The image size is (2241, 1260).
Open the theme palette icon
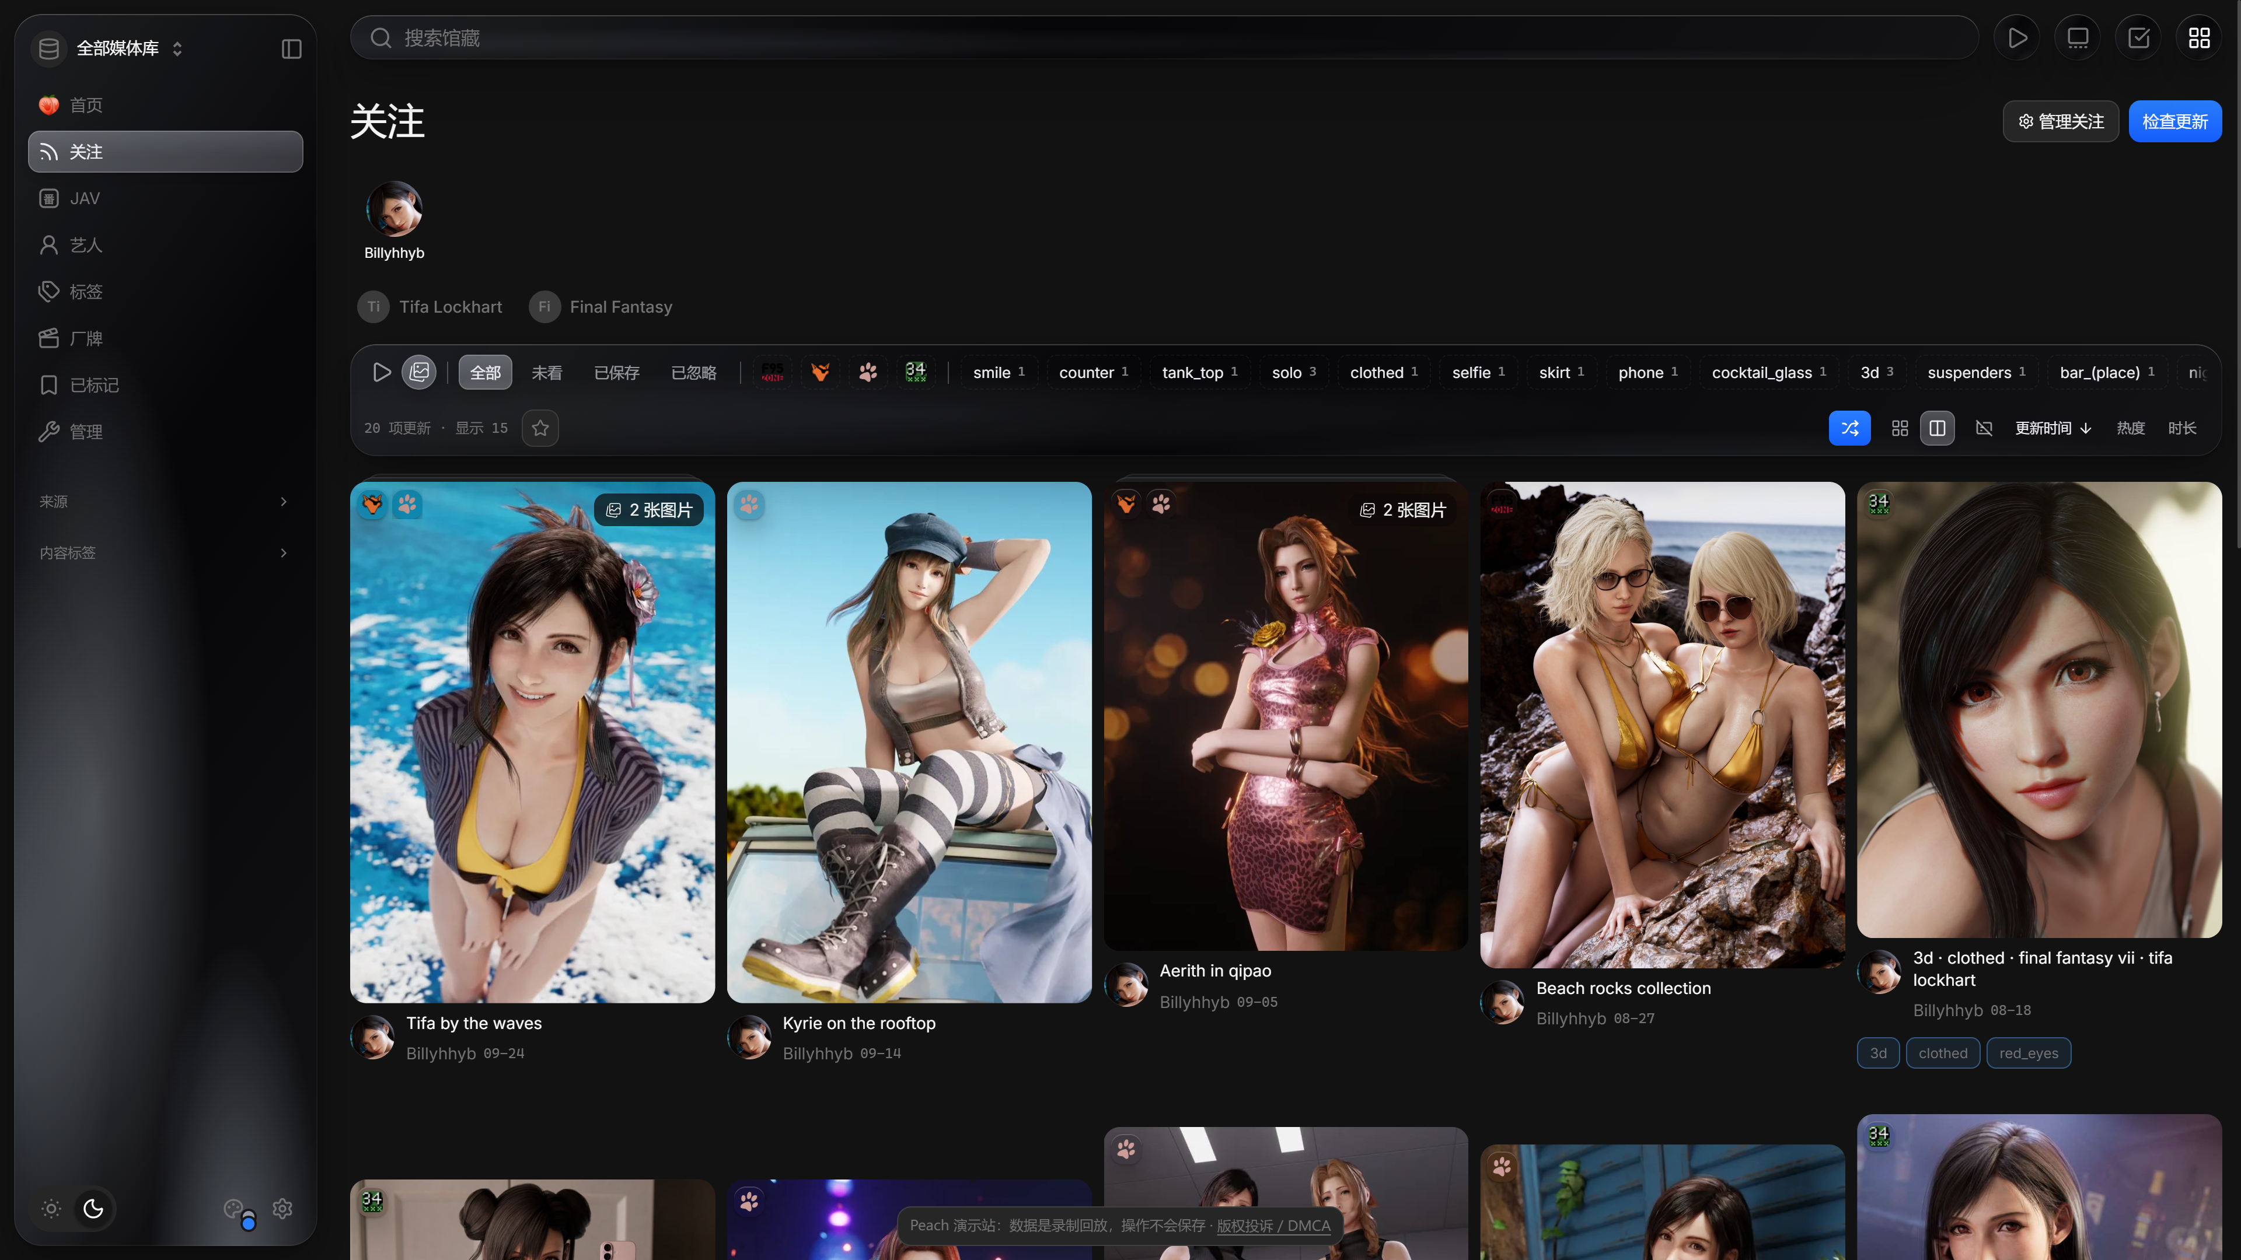pyautogui.click(x=233, y=1208)
